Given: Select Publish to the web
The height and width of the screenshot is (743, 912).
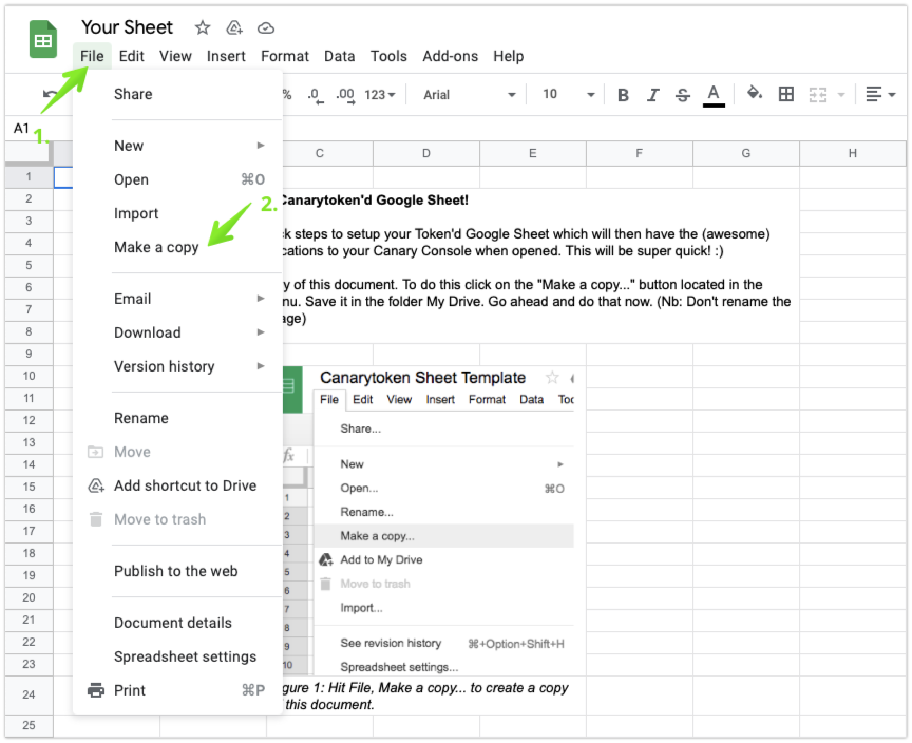Looking at the screenshot, I should pyautogui.click(x=178, y=571).
